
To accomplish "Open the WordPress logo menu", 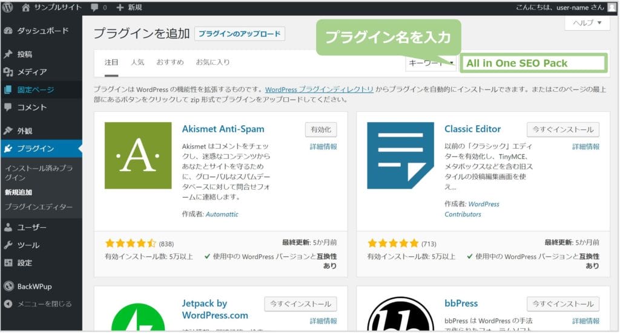I will pos(8,7).
